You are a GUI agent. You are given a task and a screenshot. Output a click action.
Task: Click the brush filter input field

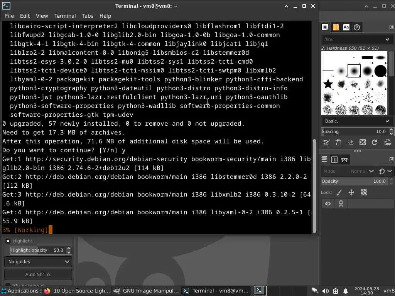coord(353,39)
